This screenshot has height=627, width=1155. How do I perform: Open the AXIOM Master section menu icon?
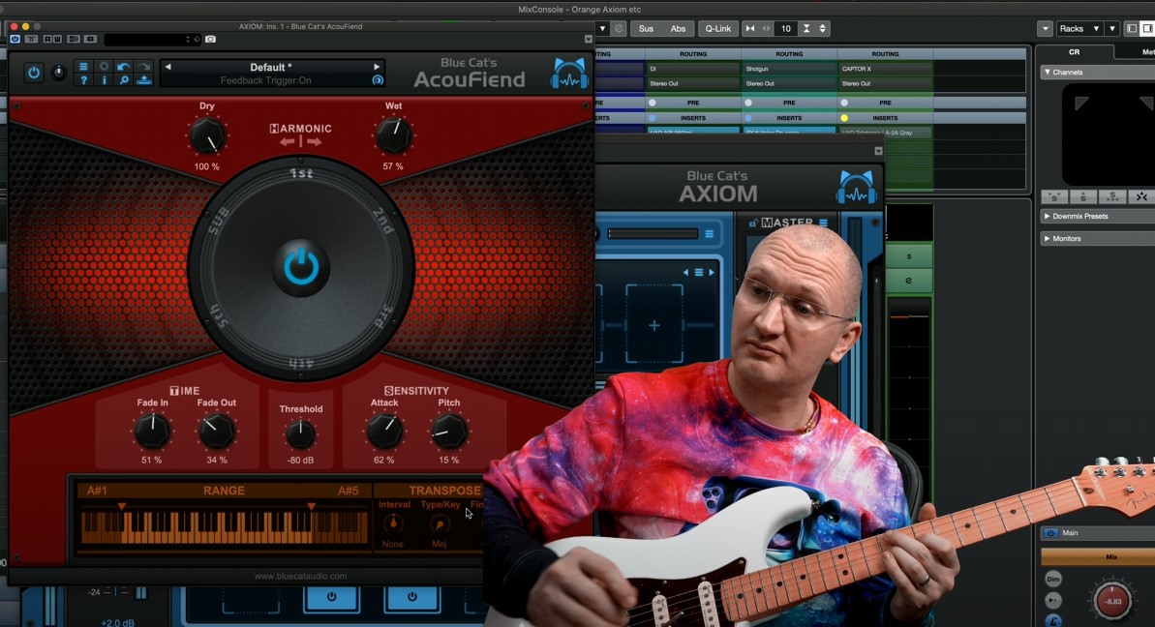(x=824, y=223)
